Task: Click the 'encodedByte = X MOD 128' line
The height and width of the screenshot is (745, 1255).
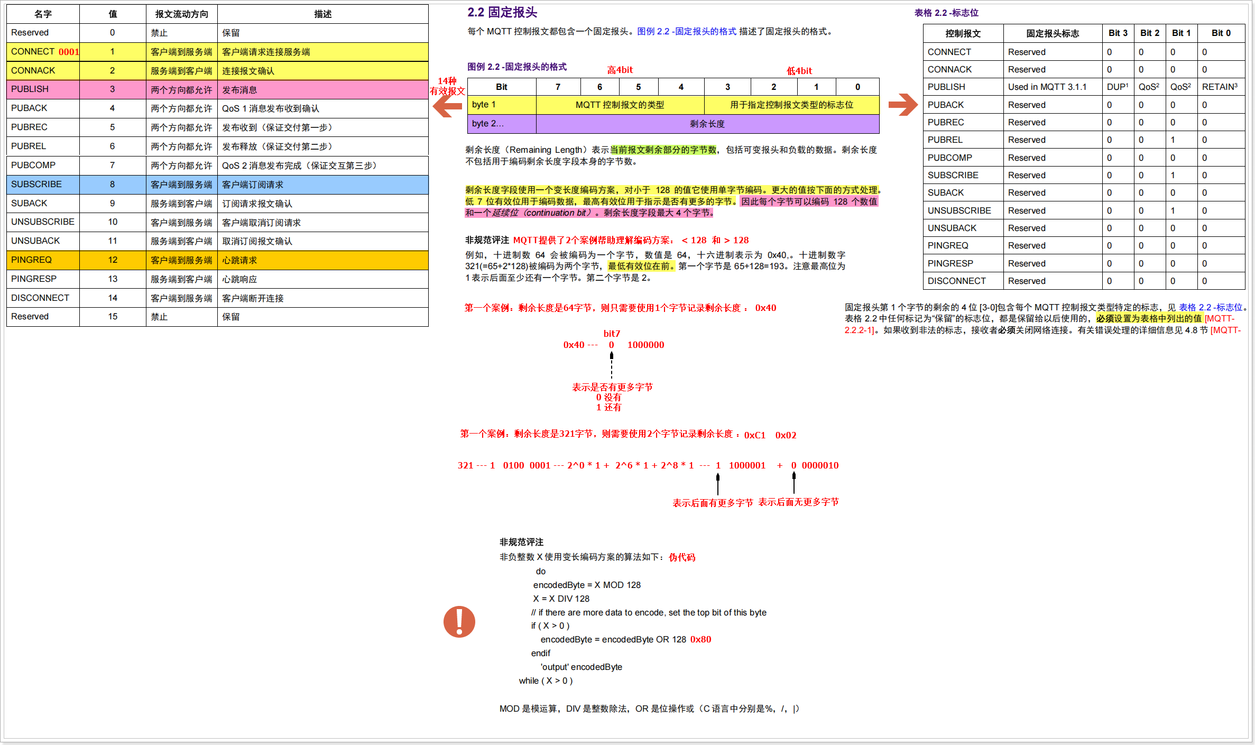Action: point(587,585)
